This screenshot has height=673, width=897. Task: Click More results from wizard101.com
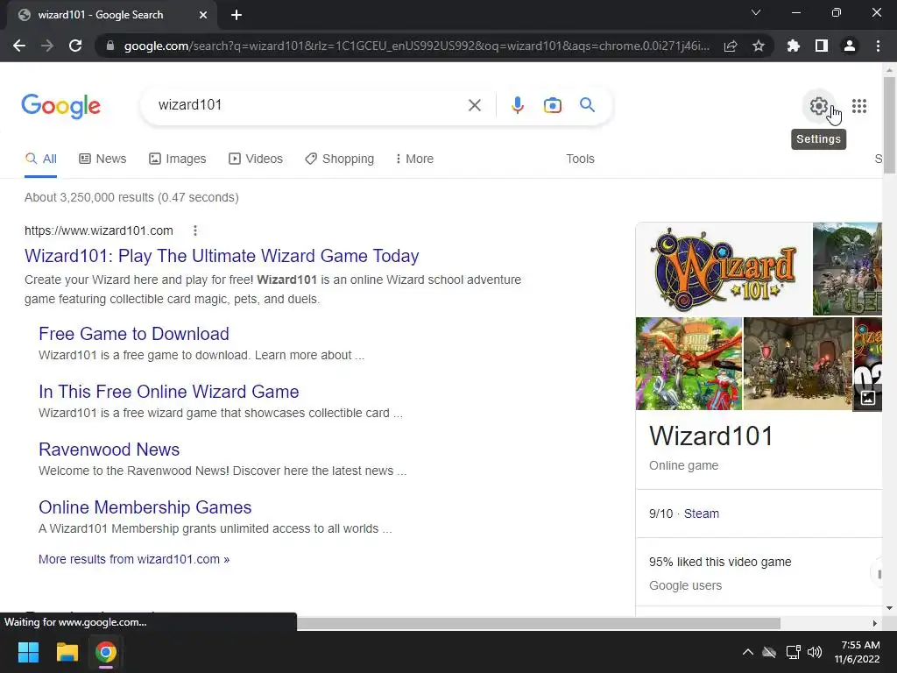[x=134, y=559]
